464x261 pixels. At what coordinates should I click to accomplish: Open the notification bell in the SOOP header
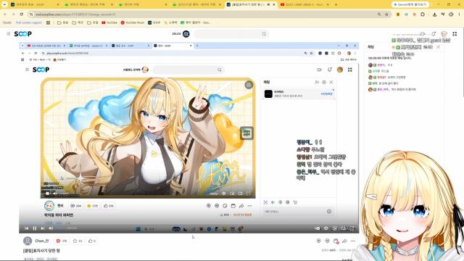click(434, 34)
